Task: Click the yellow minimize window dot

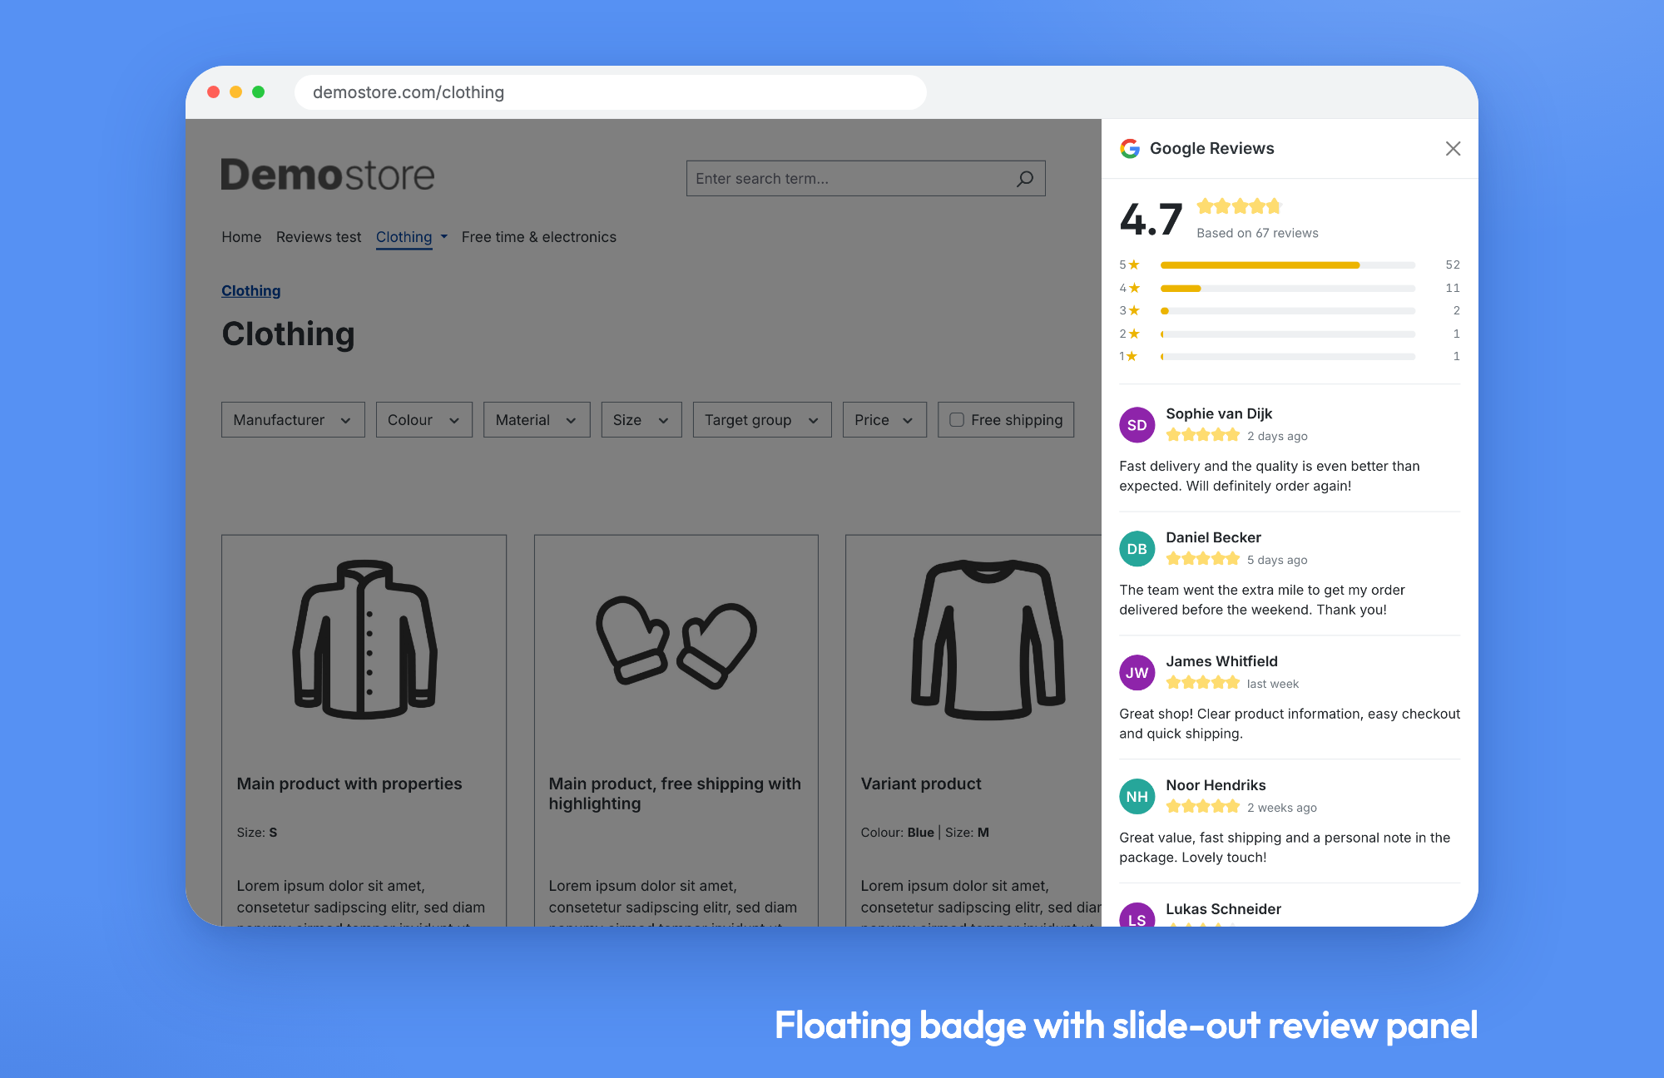Action: (236, 91)
